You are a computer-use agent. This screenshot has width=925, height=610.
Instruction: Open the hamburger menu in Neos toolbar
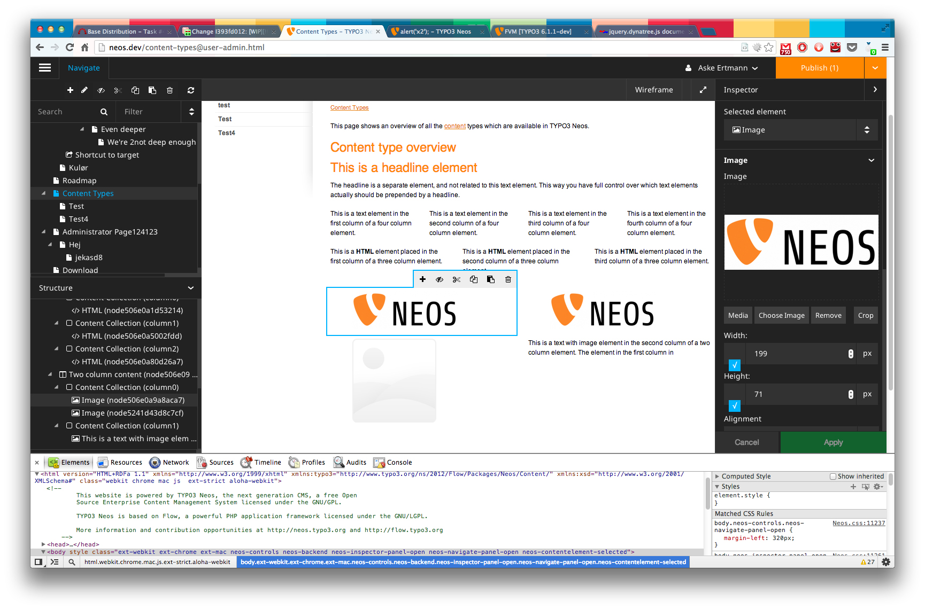coord(45,68)
